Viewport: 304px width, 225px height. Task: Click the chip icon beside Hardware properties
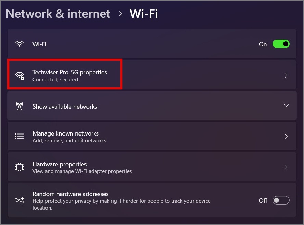tap(19, 167)
